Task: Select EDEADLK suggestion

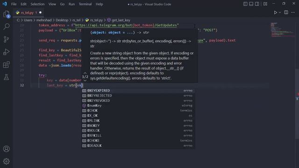Action: click(x=138, y=146)
